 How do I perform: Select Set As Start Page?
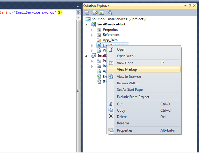[x=144, y=90]
